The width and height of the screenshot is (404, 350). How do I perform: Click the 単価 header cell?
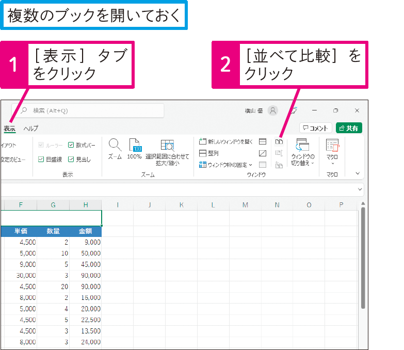pyautogui.click(x=21, y=231)
